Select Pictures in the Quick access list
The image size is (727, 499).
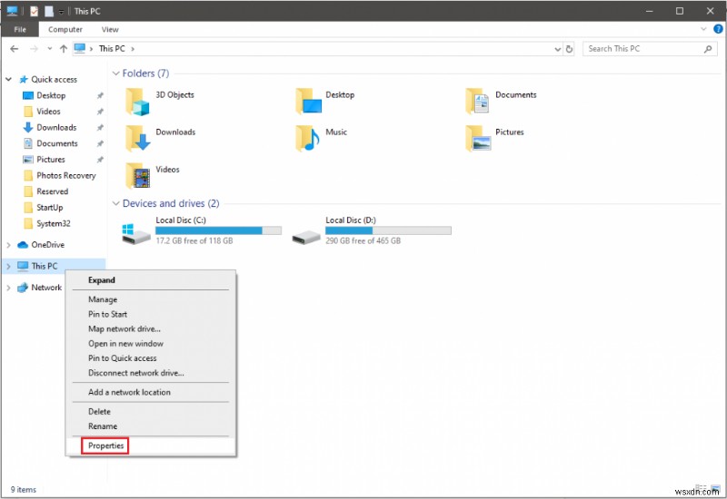tap(51, 160)
